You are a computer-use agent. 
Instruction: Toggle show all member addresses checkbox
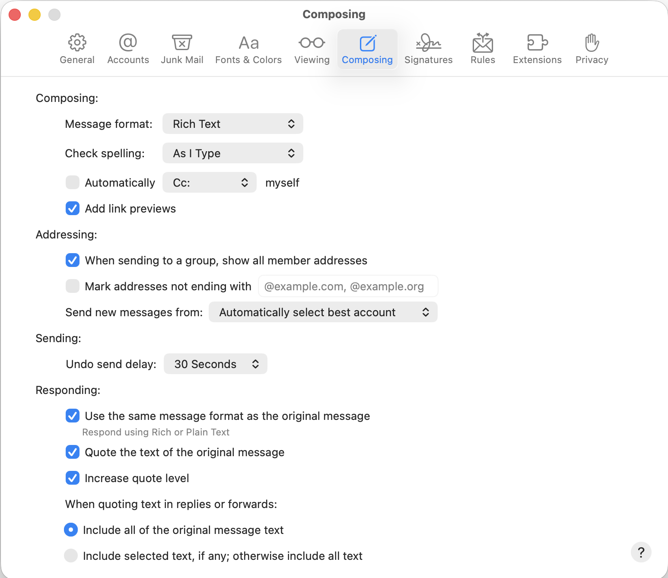tap(73, 260)
